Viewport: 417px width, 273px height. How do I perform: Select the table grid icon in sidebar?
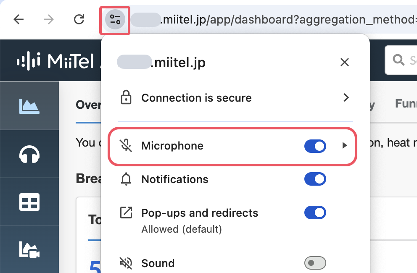pos(29,202)
